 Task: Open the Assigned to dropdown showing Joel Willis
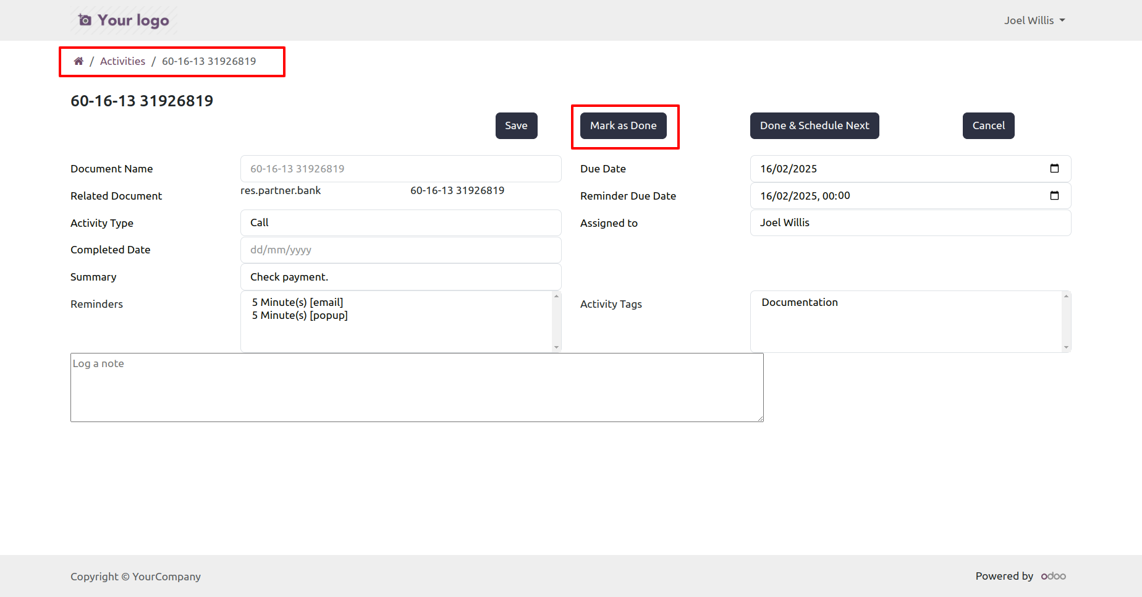[910, 222]
